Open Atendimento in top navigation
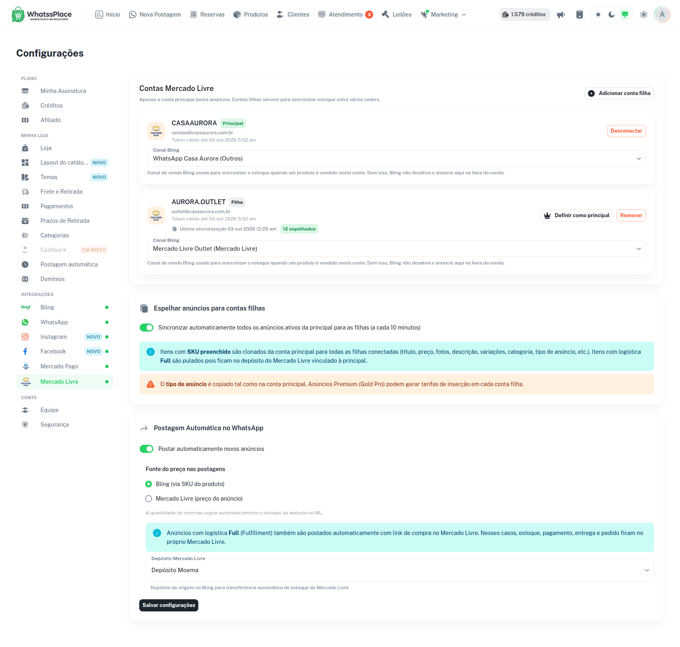Image resolution: width=680 pixels, height=647 pixels. click(345, 15)
